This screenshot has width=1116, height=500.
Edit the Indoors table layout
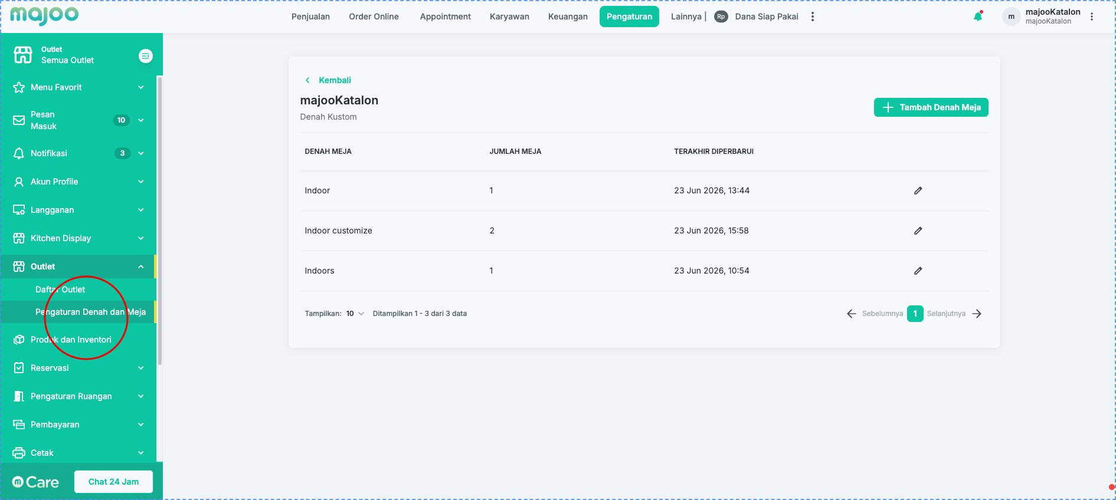918,271
